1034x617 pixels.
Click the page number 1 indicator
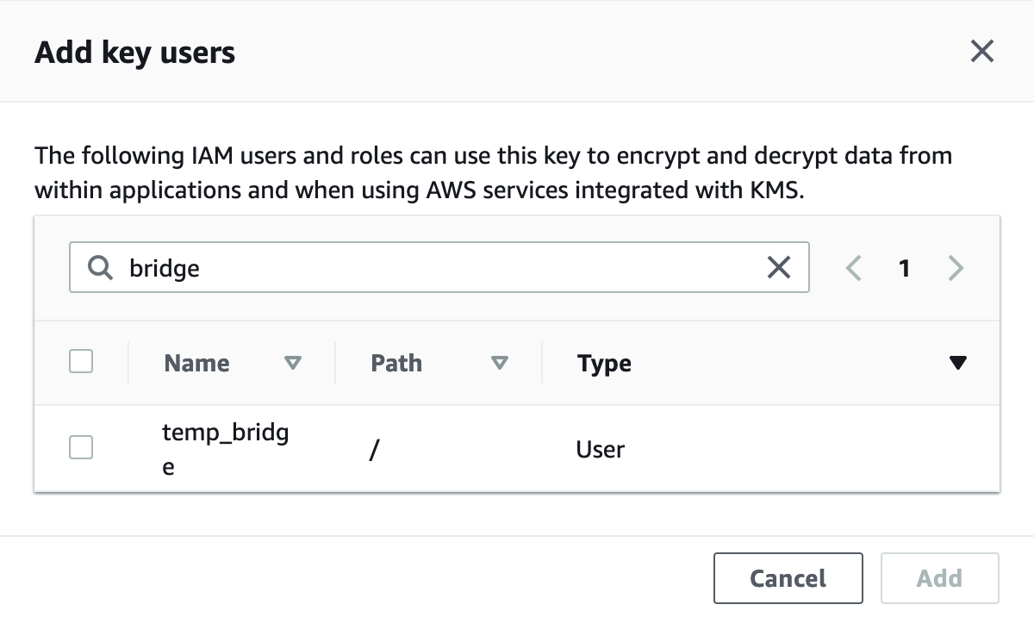coord(904,269)
